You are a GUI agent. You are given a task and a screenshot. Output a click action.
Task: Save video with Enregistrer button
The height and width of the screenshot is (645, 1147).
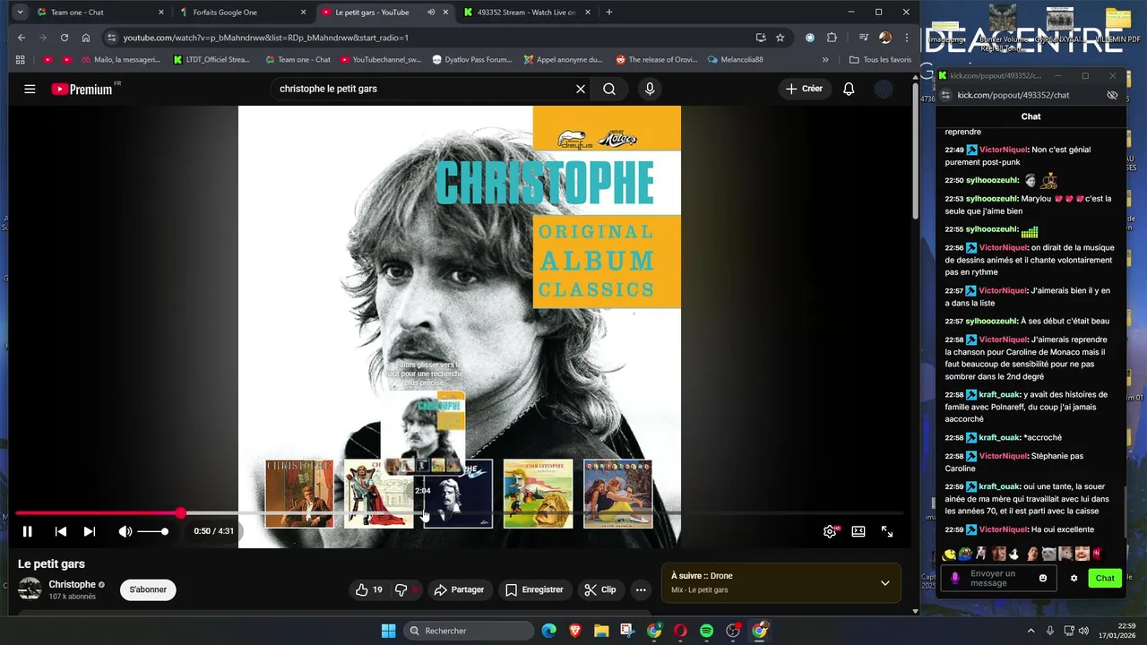(534, 589)
